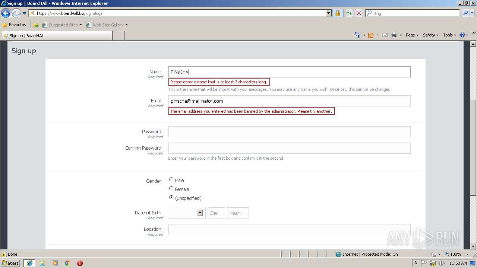This screenshot has height=268, width=477.
Task: Click the 'at least 3 characters long' error
Action: [219, 82]
